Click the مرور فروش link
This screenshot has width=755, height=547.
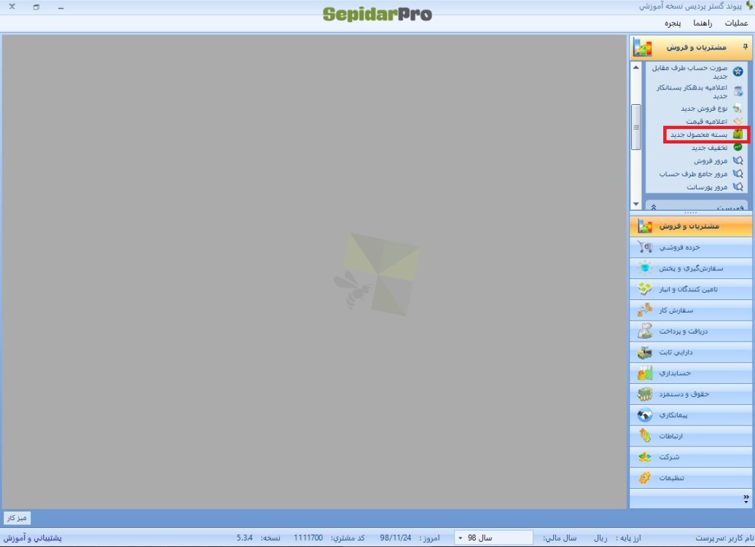point(711,161)
